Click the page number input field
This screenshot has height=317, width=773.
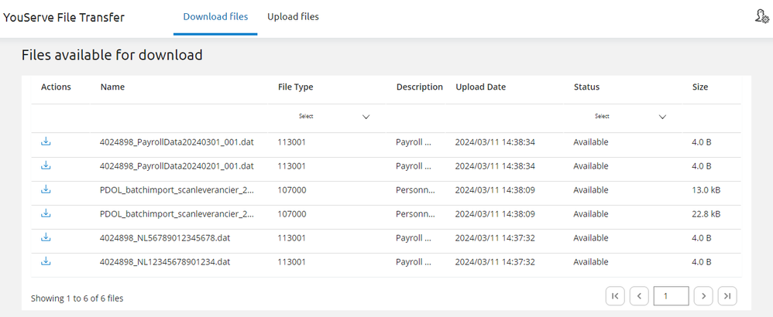point(671,295)
